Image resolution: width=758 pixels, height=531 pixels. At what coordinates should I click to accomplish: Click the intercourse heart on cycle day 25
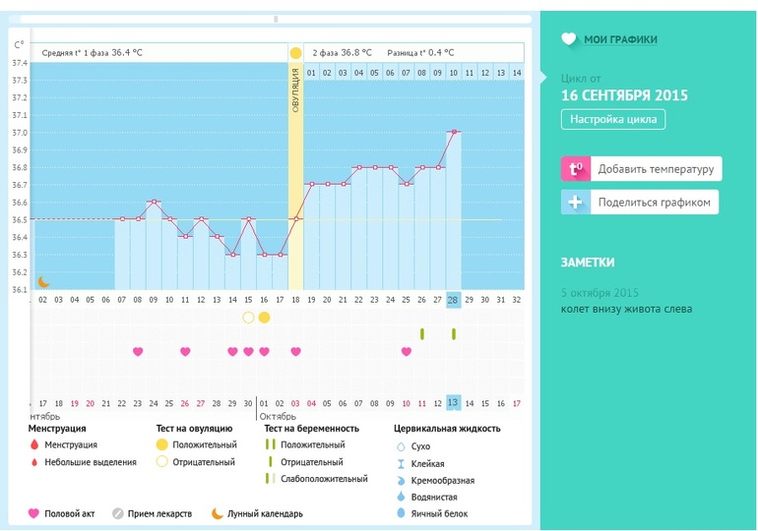point(407,351)
